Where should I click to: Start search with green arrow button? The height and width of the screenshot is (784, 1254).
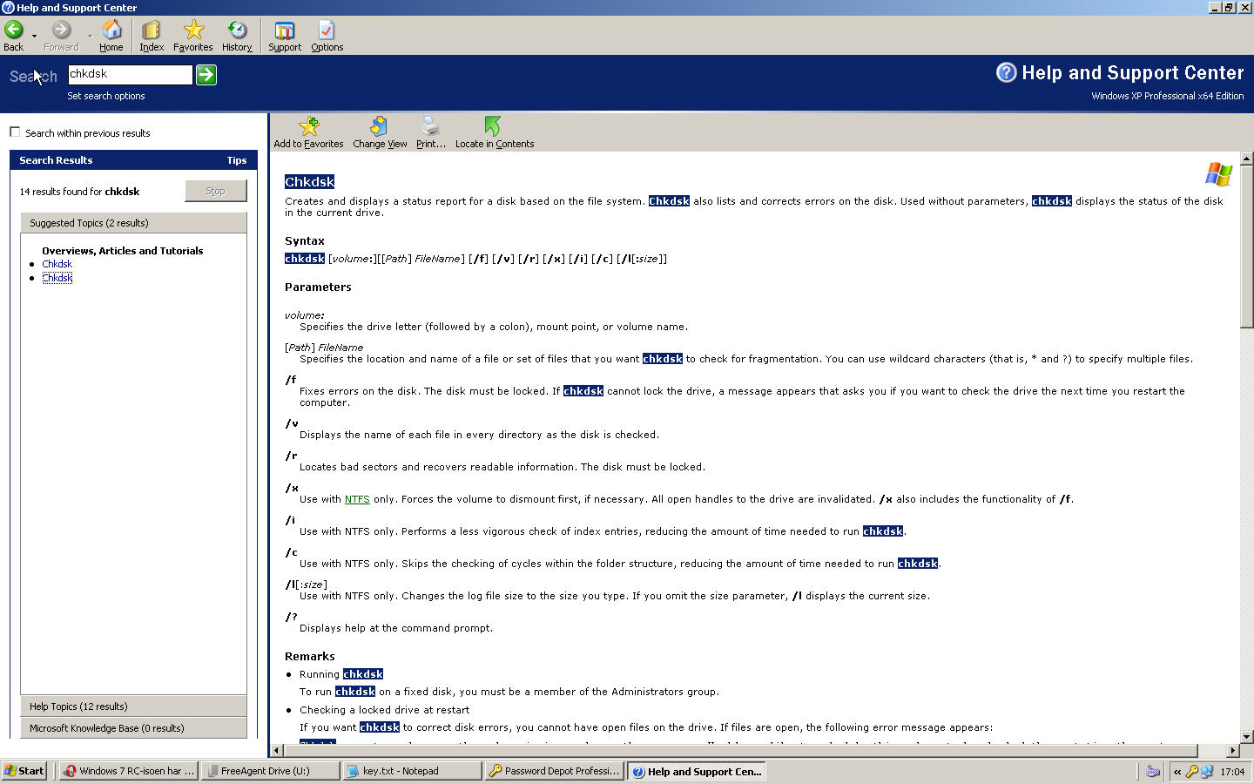(206, 75)
